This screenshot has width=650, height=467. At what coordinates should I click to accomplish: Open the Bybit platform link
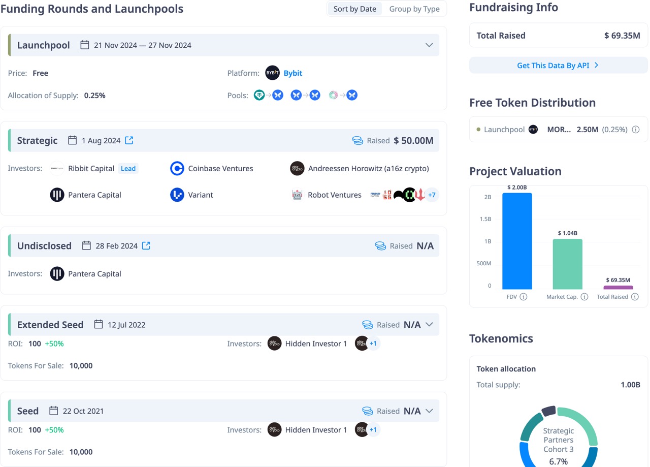click(x=293, y=73)
